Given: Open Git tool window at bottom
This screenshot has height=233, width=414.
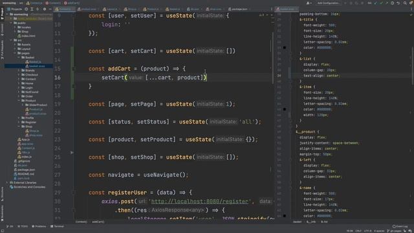Looking at the screenshot, I should click(x=10, y=227).
